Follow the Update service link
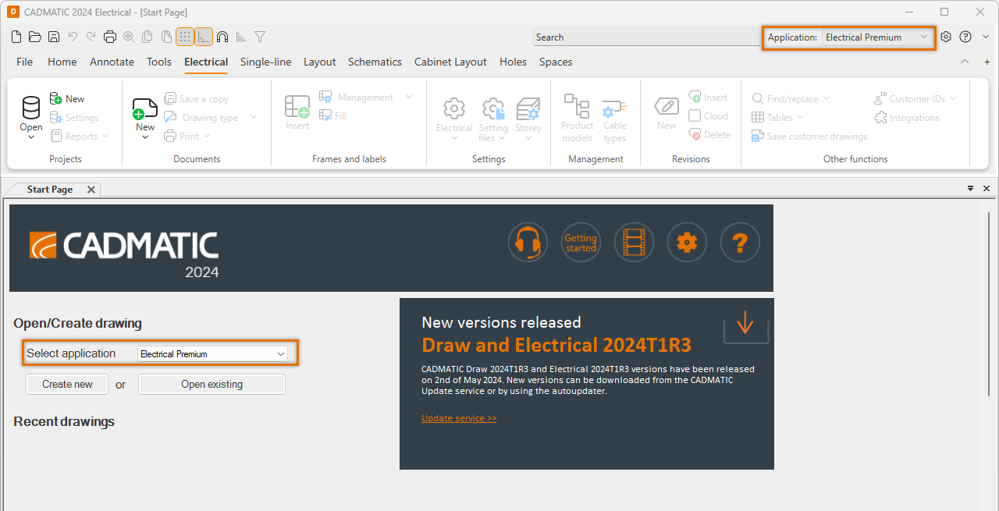This screenshot has width=999, height=511. 459,418
